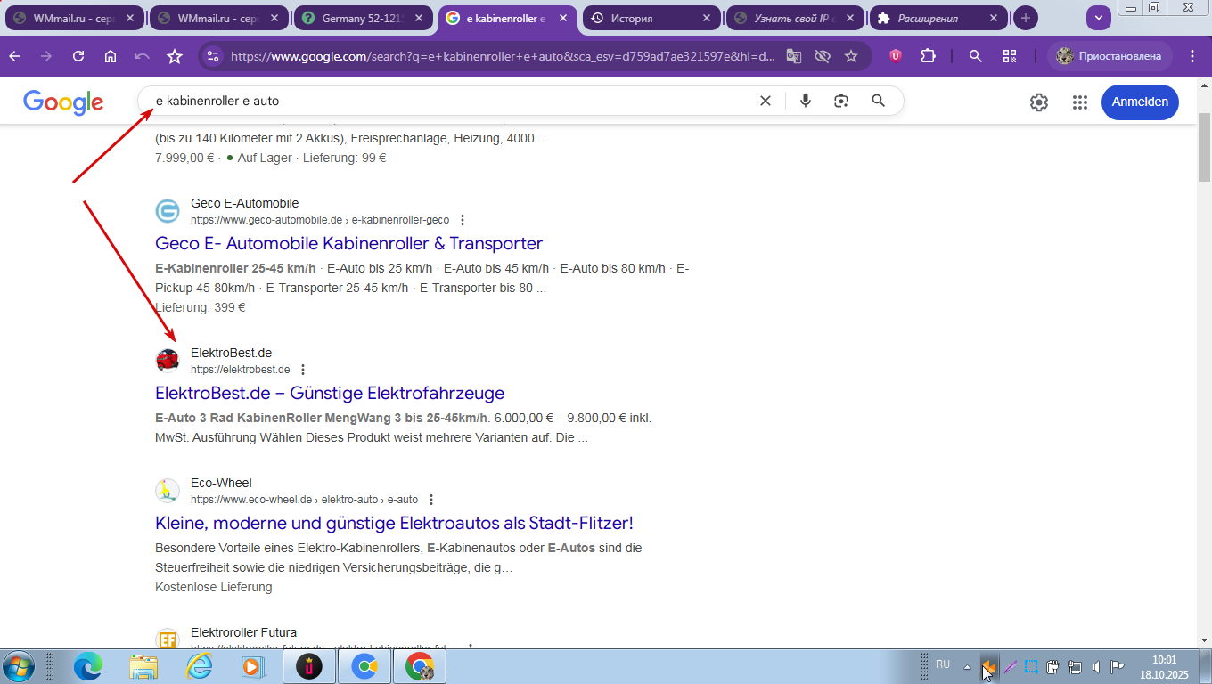Open a new browser tab
This screenshot has width=1212, height=684.
(1026, 18)
